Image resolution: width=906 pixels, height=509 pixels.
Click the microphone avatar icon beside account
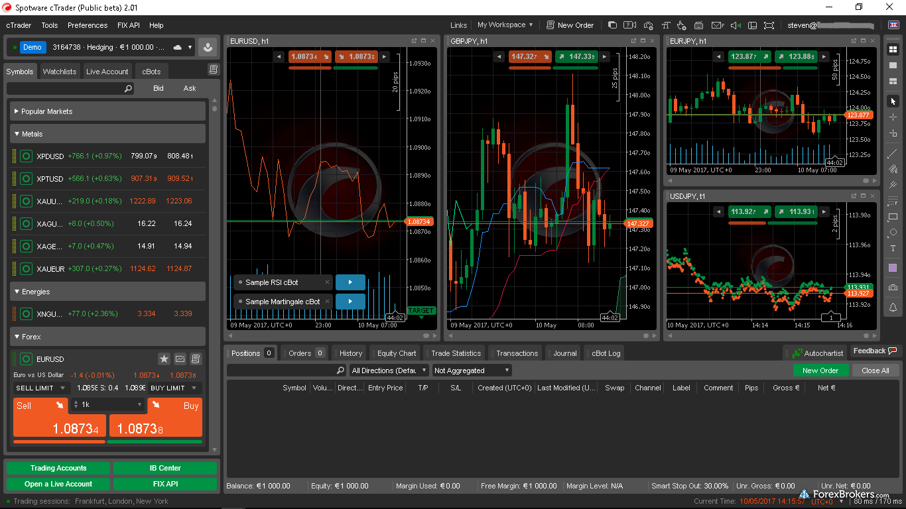click(x=208, y=47)
